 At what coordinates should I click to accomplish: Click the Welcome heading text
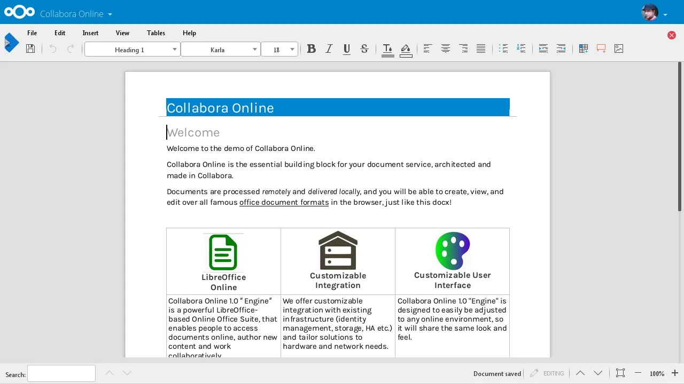pyautogui.click(x=193, y=132)
